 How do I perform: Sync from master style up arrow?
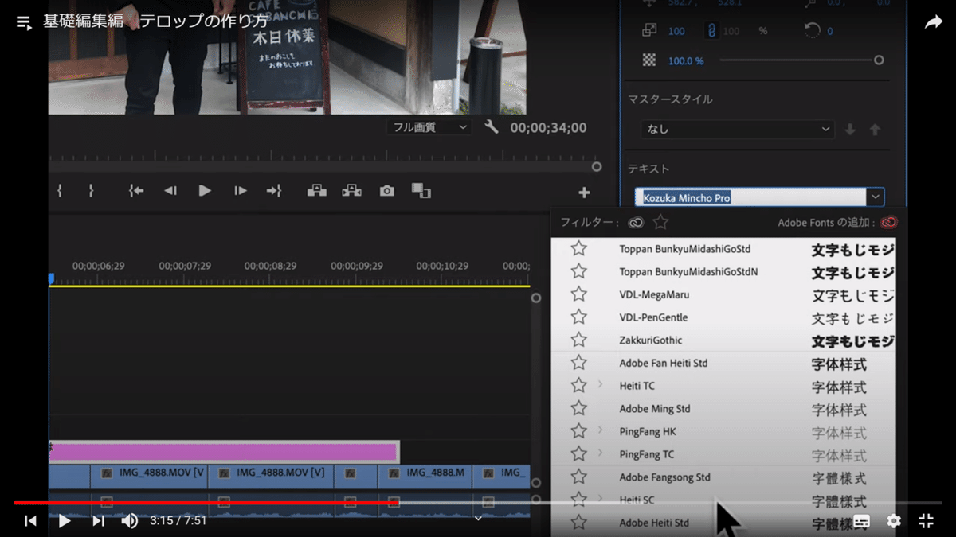(875, 129)
